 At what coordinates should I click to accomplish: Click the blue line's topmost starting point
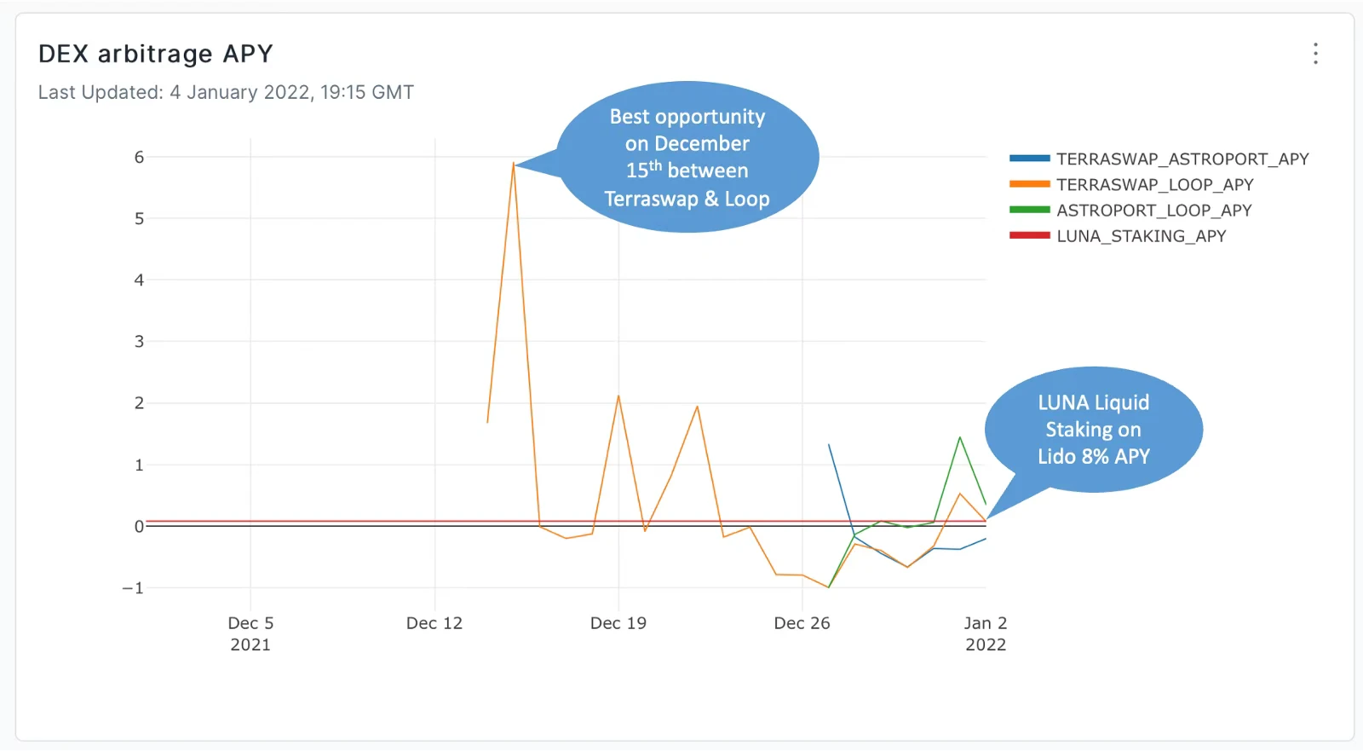(829, 445)
